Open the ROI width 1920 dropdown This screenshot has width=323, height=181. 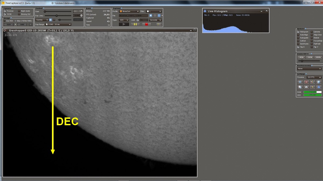click(x=9, y=24)
